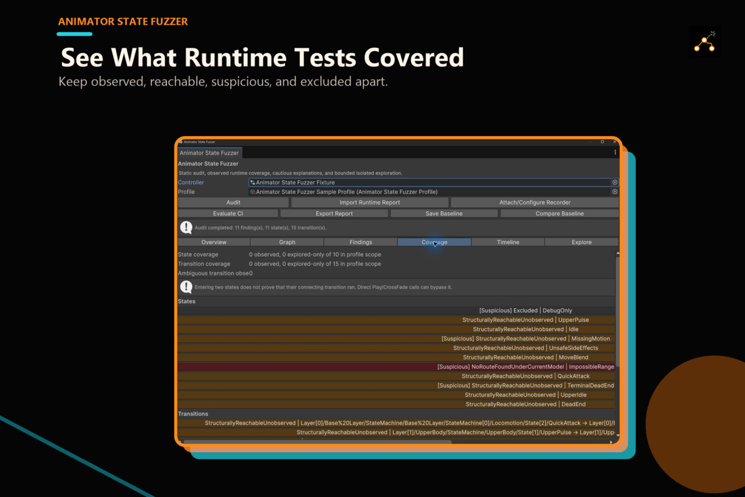The height and width of the screenshot is (497, 745).
Task: Select the Layer[1] UpperPulse transition row
Action: coord(396,432)
